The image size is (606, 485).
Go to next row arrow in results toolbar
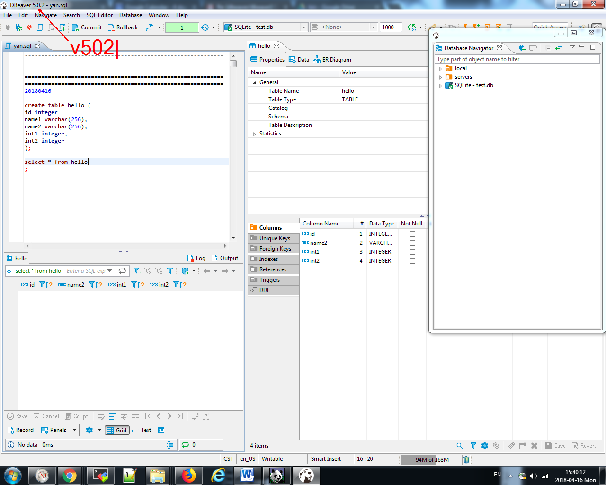pos(169,416)
